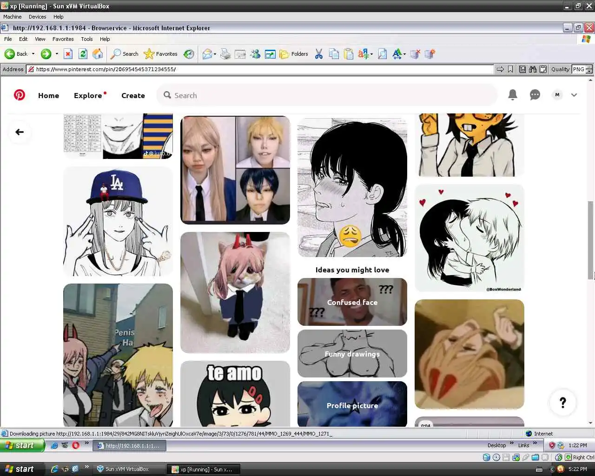Screen dimensions: 595x476
Task: Click the Mail envelope icon in IE toolbar
Action: 207,54
